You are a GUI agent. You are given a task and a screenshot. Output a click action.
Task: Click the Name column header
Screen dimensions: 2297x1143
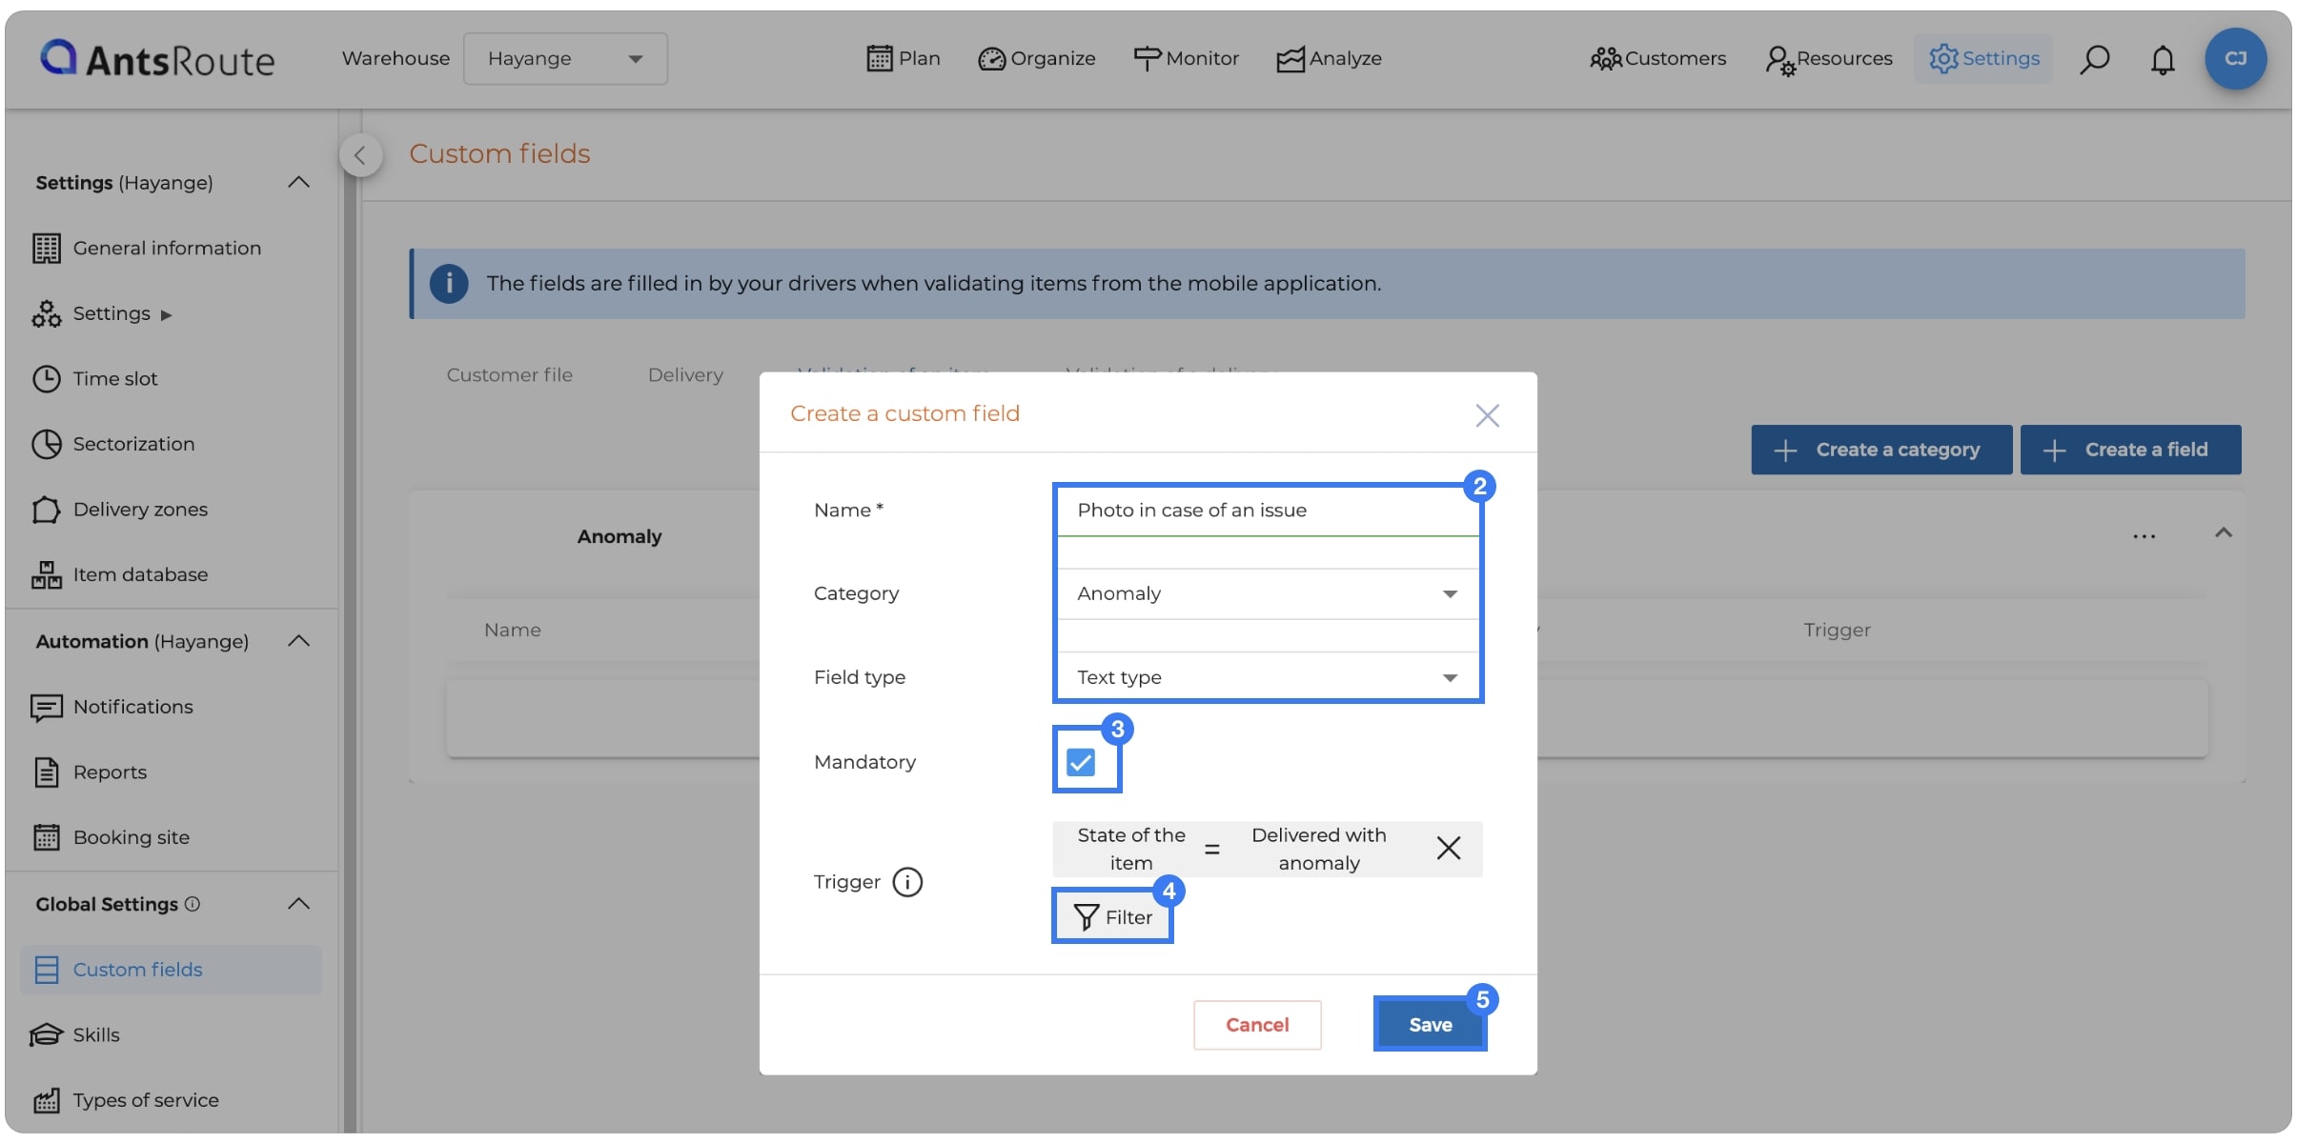click(x=512, y=630)
